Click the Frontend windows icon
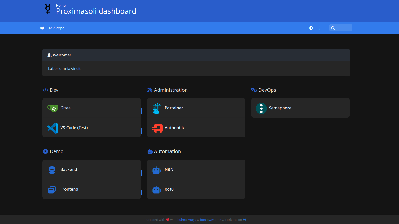Viewport: 399px width, 224px height. tap(52, 190)
